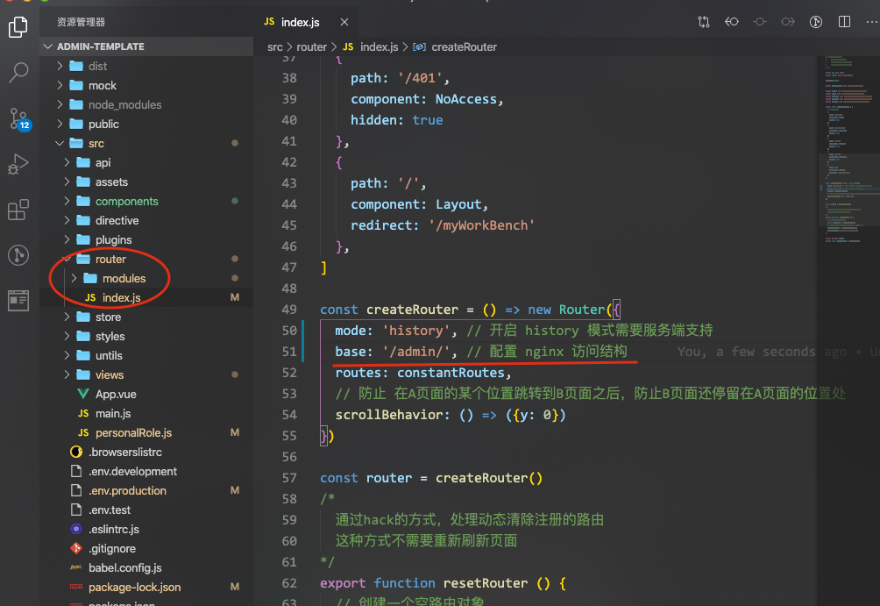Open the GitLens view in activity bar
Viewport: 880px width, 606px height.
click(18, 255)
